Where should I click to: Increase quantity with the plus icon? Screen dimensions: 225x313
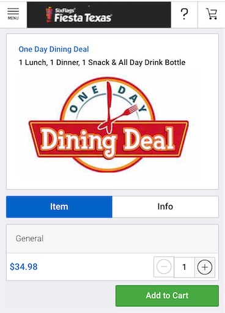point(205,267)
